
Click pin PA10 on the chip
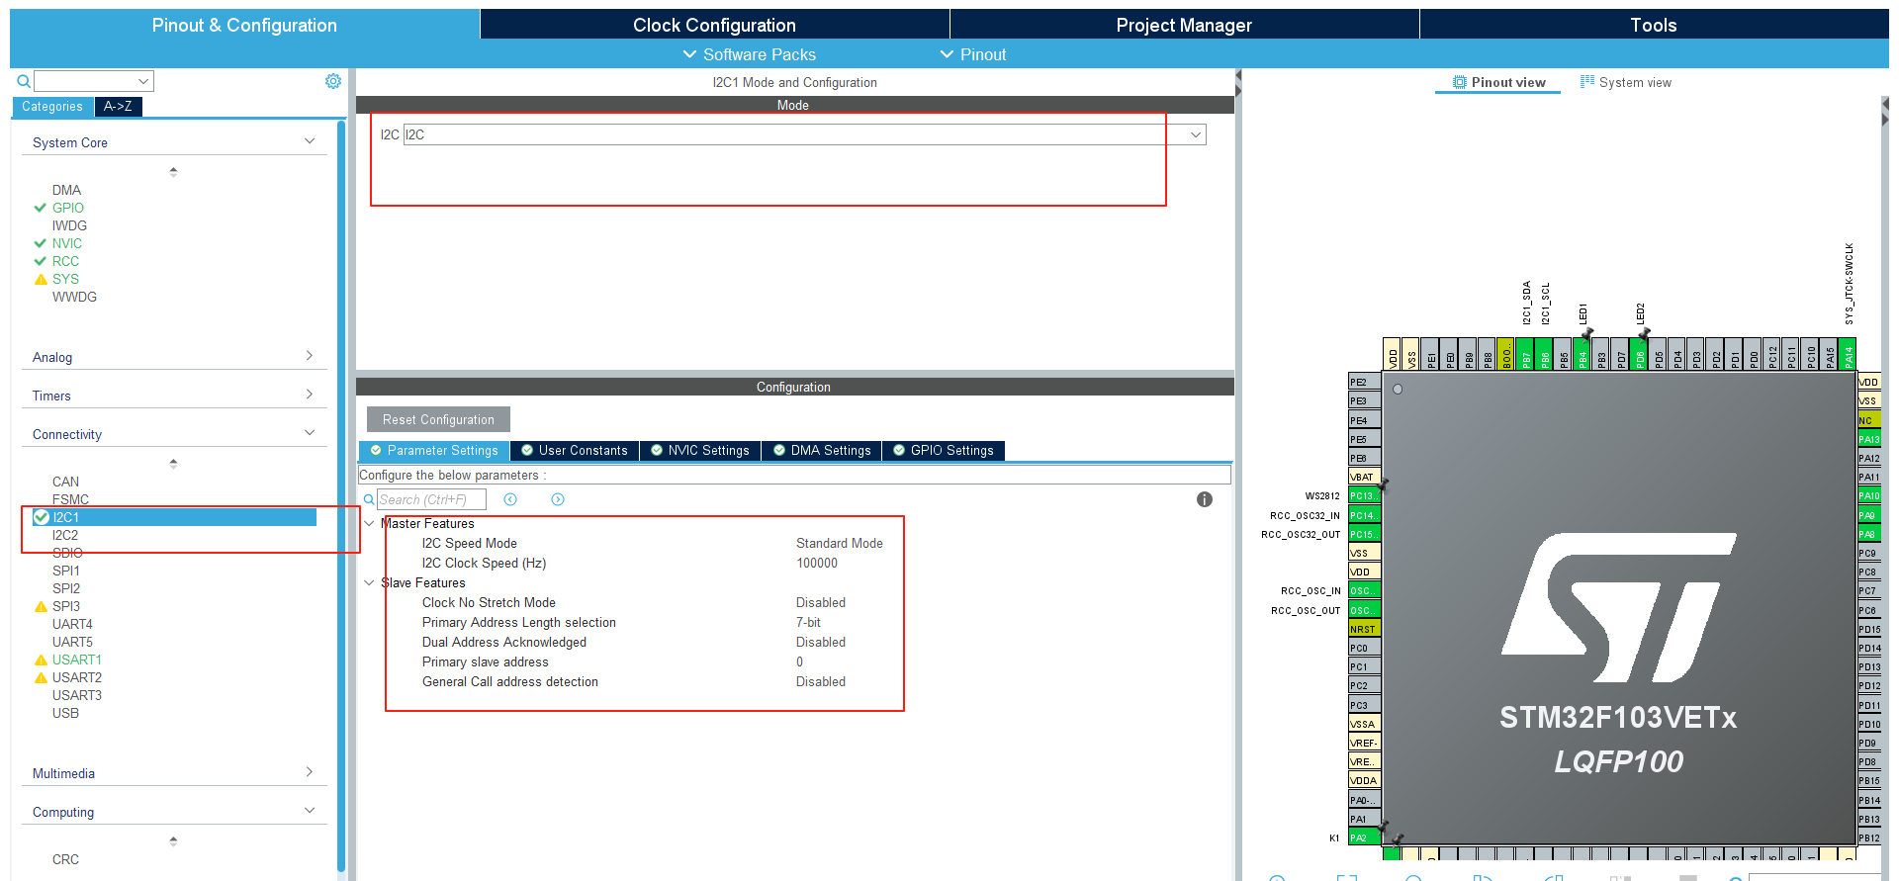pyautogui.click(x=1869, y=495)
